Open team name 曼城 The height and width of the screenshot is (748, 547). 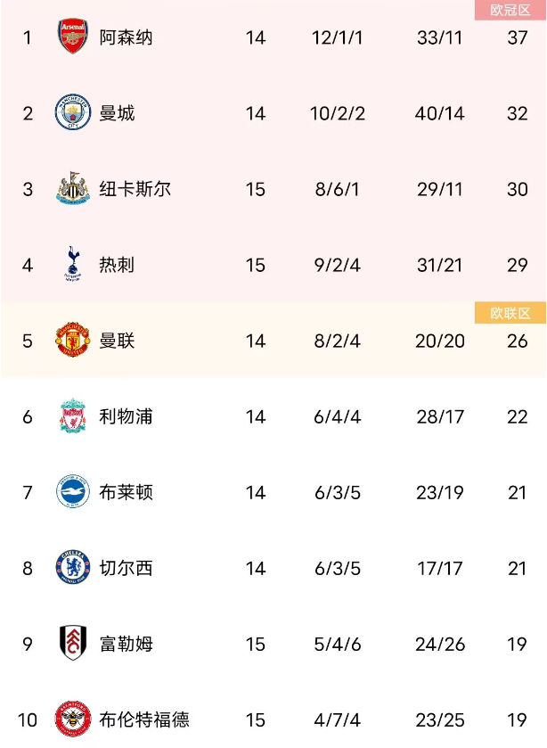tap(117, 114)
